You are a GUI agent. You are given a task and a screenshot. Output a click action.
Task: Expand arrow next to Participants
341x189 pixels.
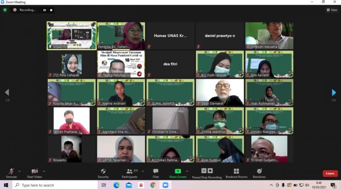pos(143,171)
